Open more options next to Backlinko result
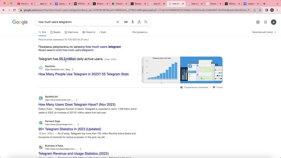The image size is (281, 158). coord(72,69)
